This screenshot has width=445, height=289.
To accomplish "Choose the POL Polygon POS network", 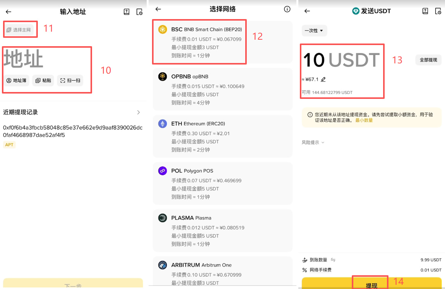I will [222, 183].
